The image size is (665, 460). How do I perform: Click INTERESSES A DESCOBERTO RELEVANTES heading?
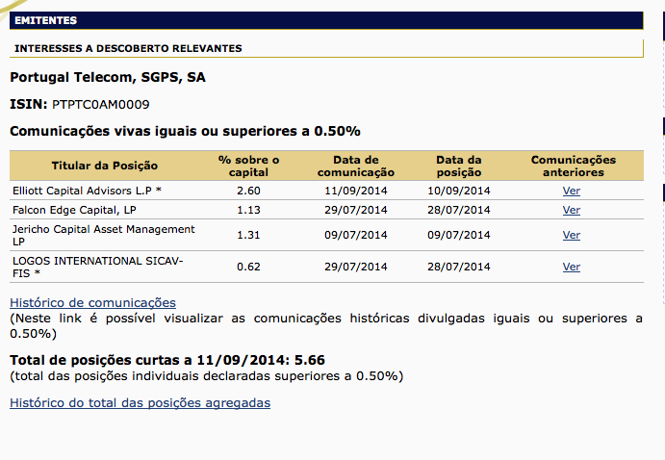(128, 48)
